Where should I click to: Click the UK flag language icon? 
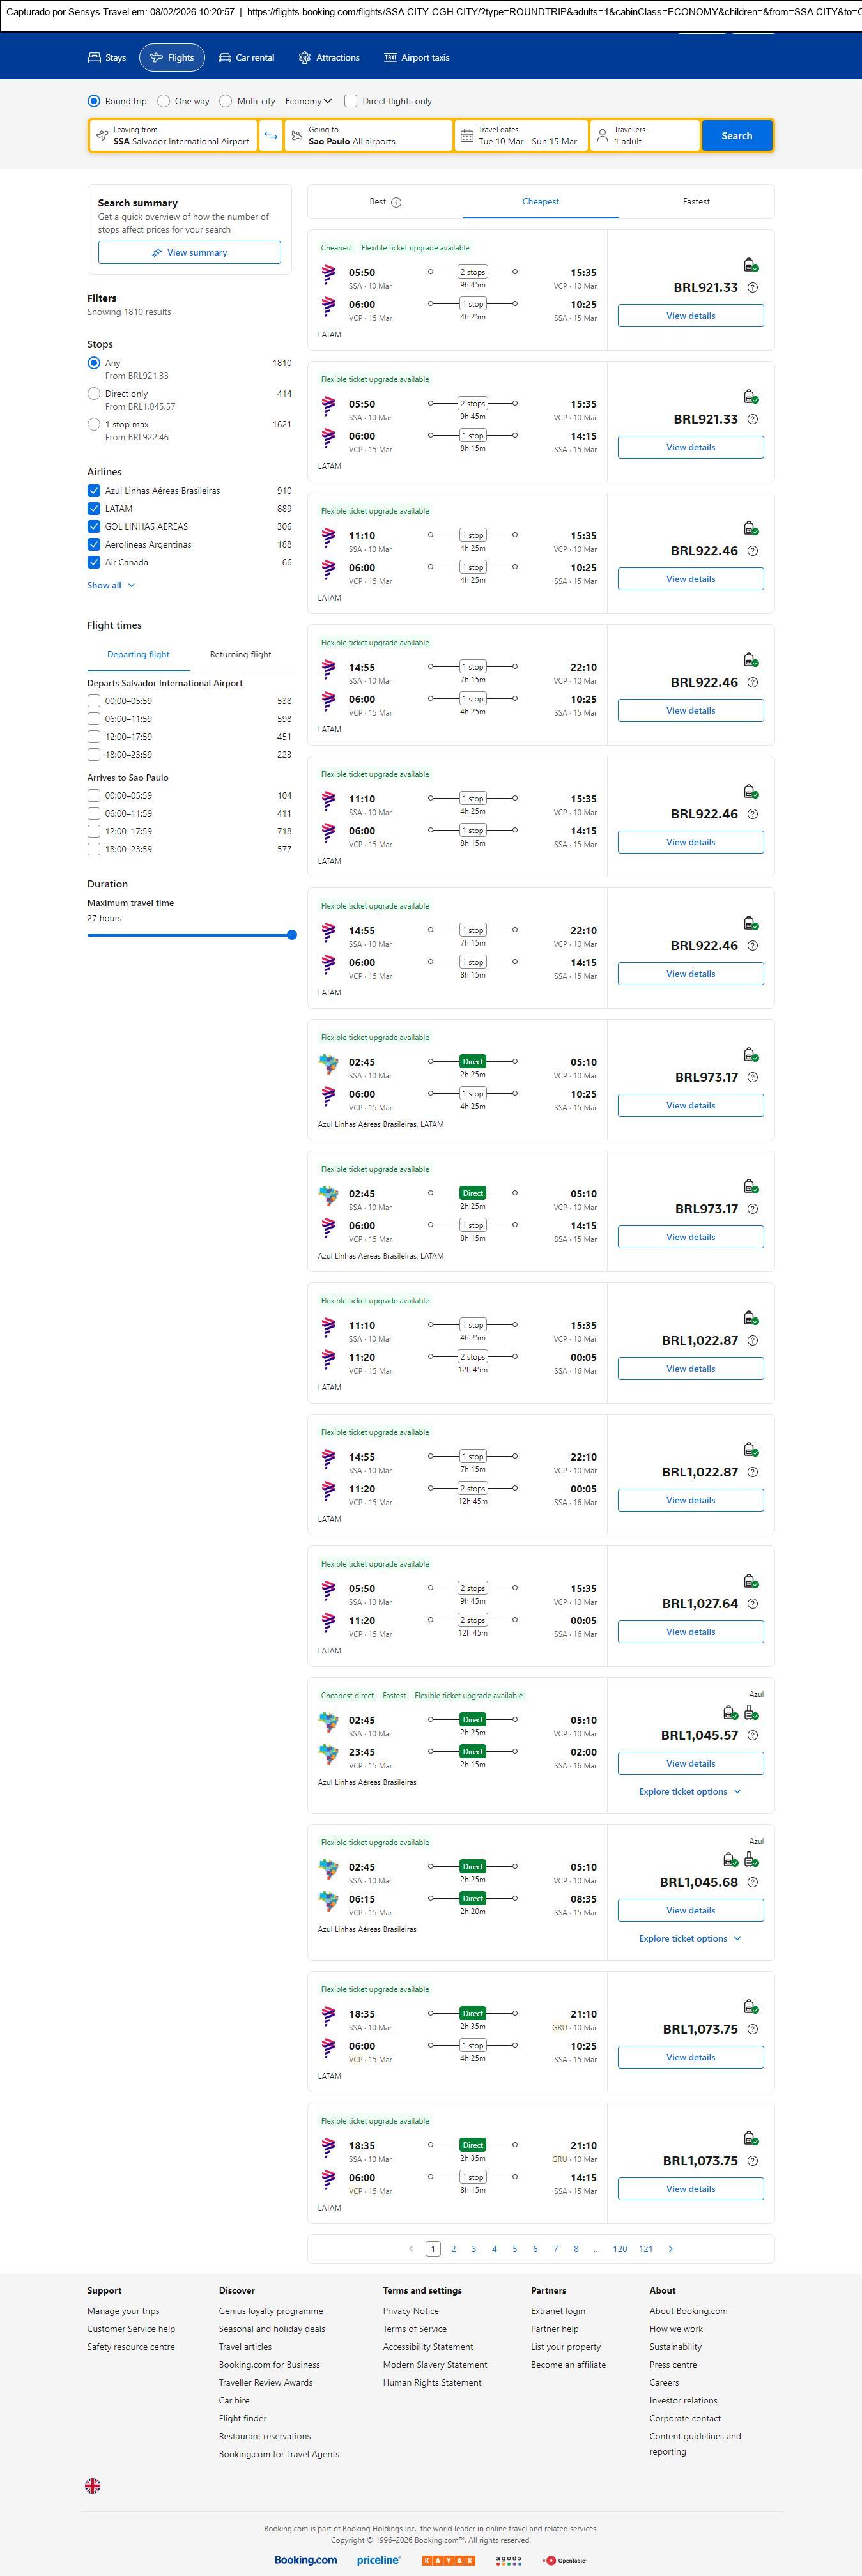pos(93,2485)
